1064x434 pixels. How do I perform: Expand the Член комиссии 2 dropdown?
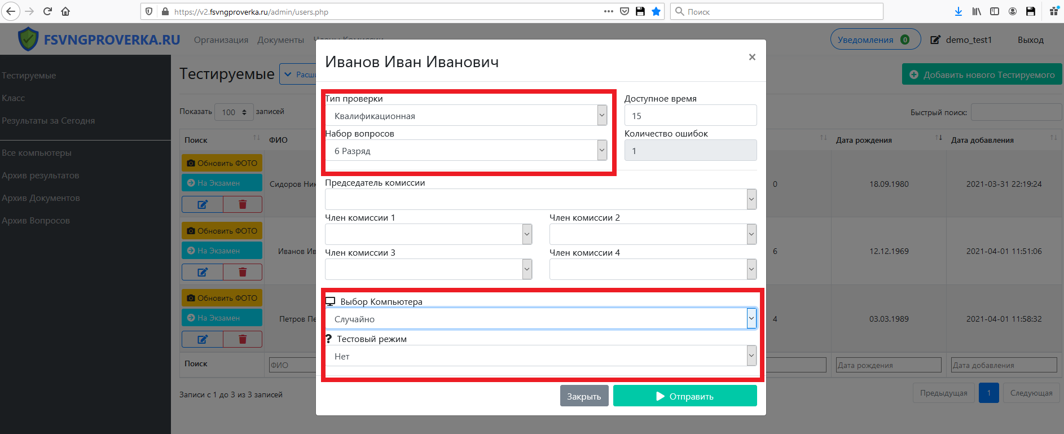coord(653,234)
